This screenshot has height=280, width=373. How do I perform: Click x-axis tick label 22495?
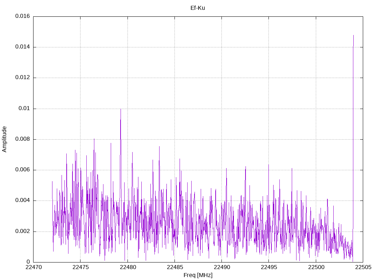point(269,267)
